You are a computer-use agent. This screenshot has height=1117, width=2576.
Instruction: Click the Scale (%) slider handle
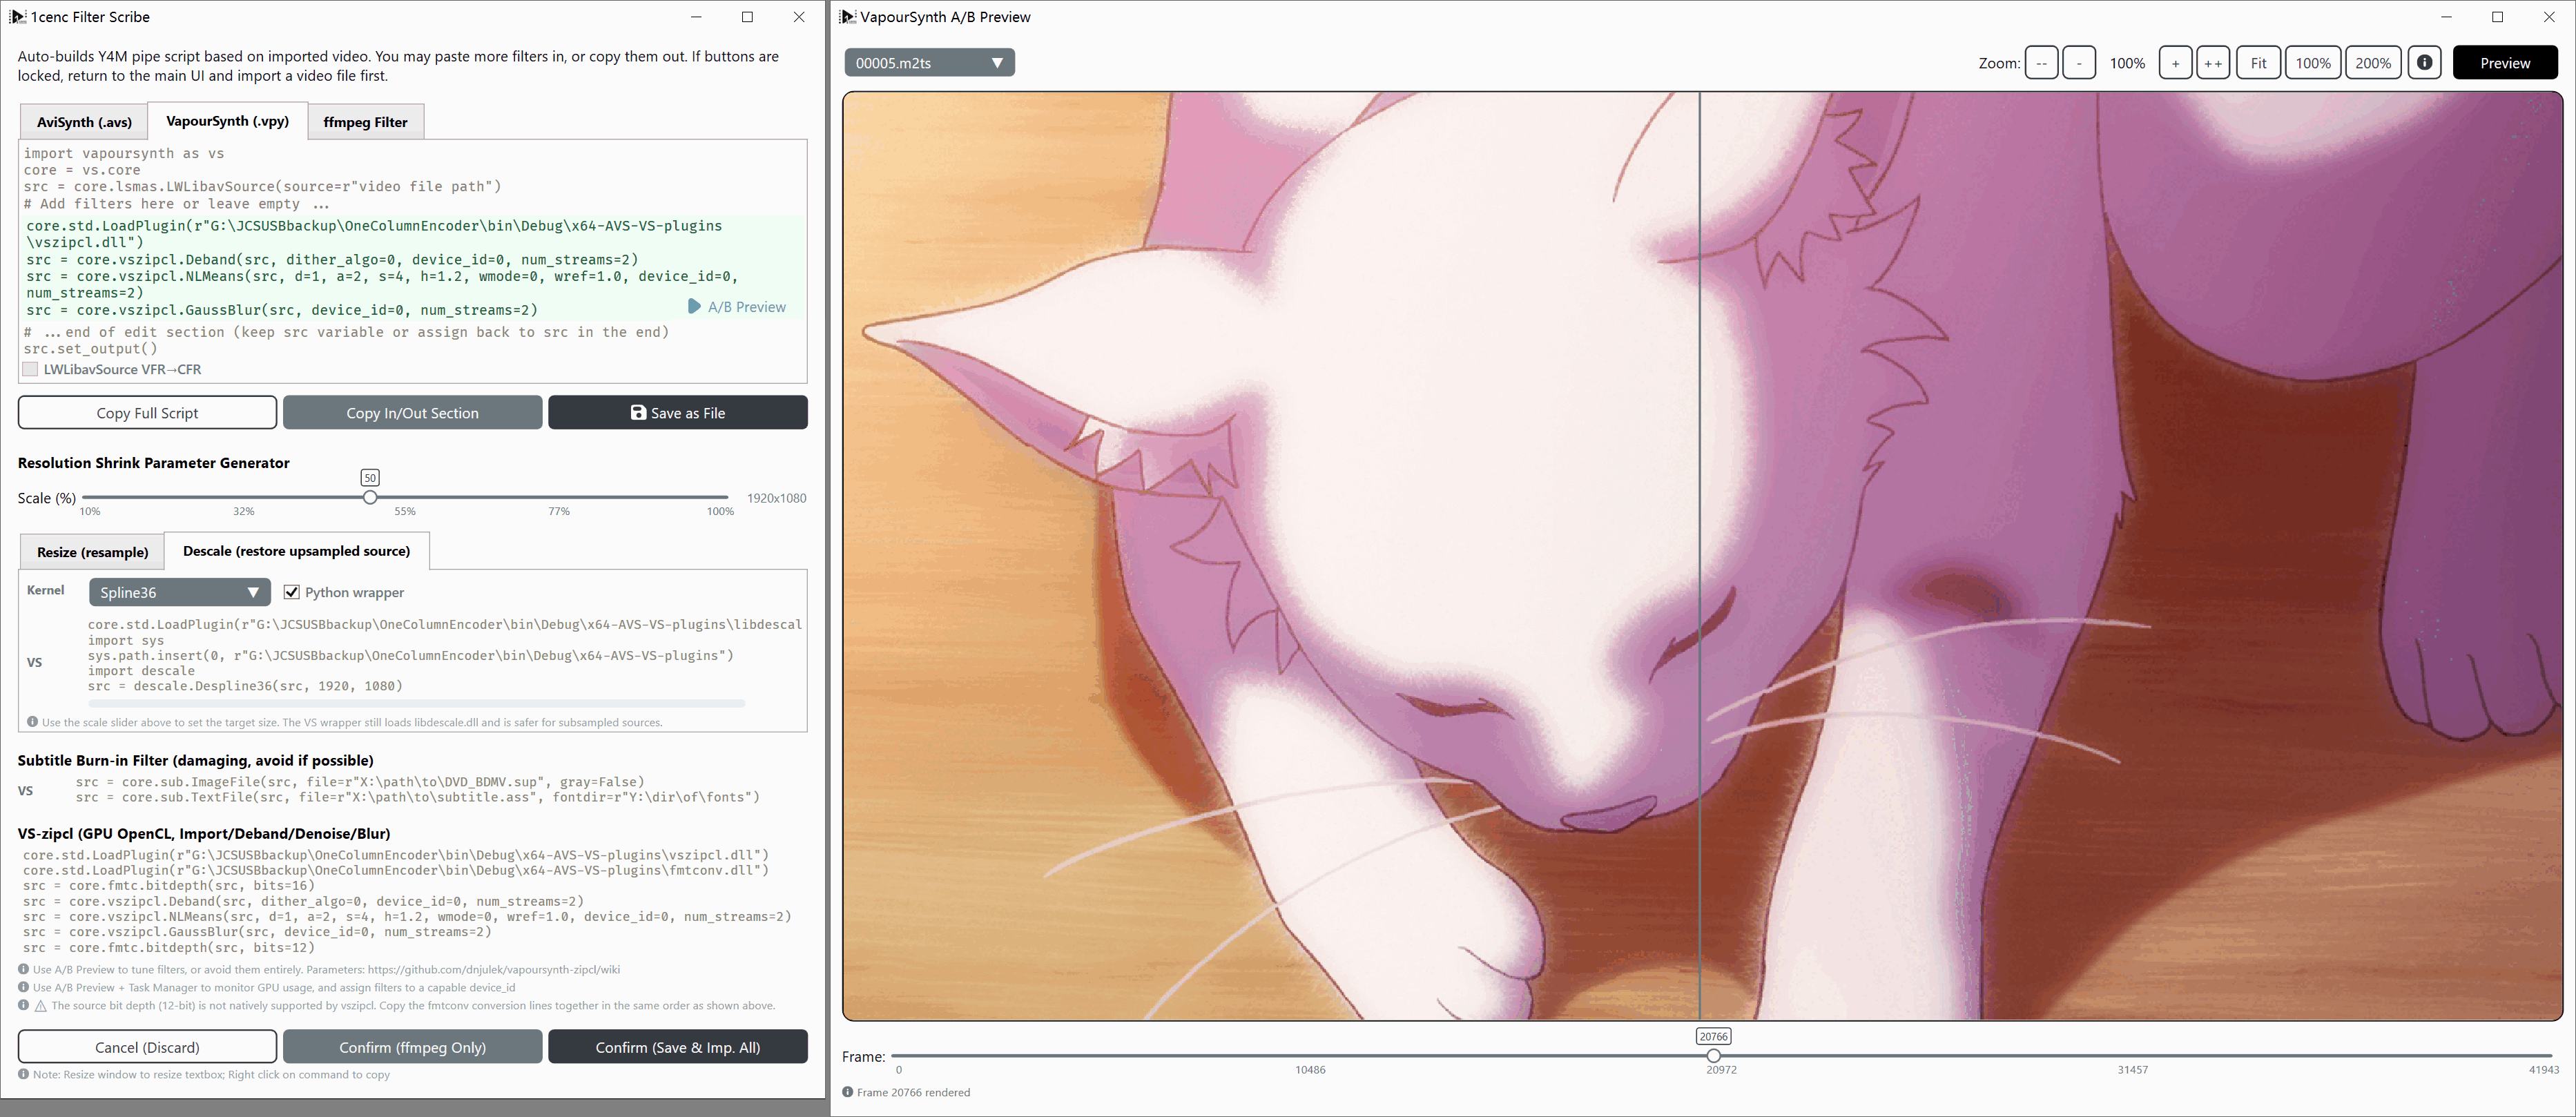click(x=370, y=497)
